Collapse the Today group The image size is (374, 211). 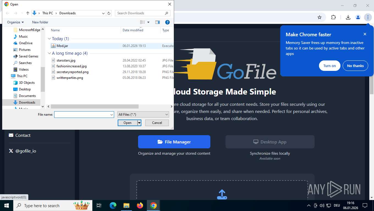50,39
